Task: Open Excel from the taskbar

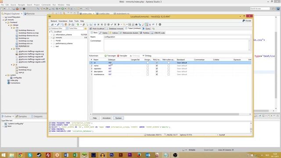Action: [x=75, y=155]
